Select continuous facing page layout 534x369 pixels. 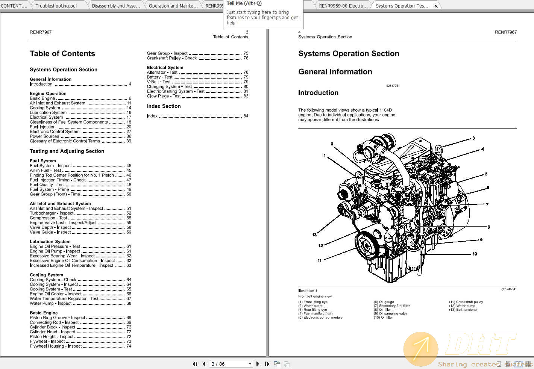point(528,364)
